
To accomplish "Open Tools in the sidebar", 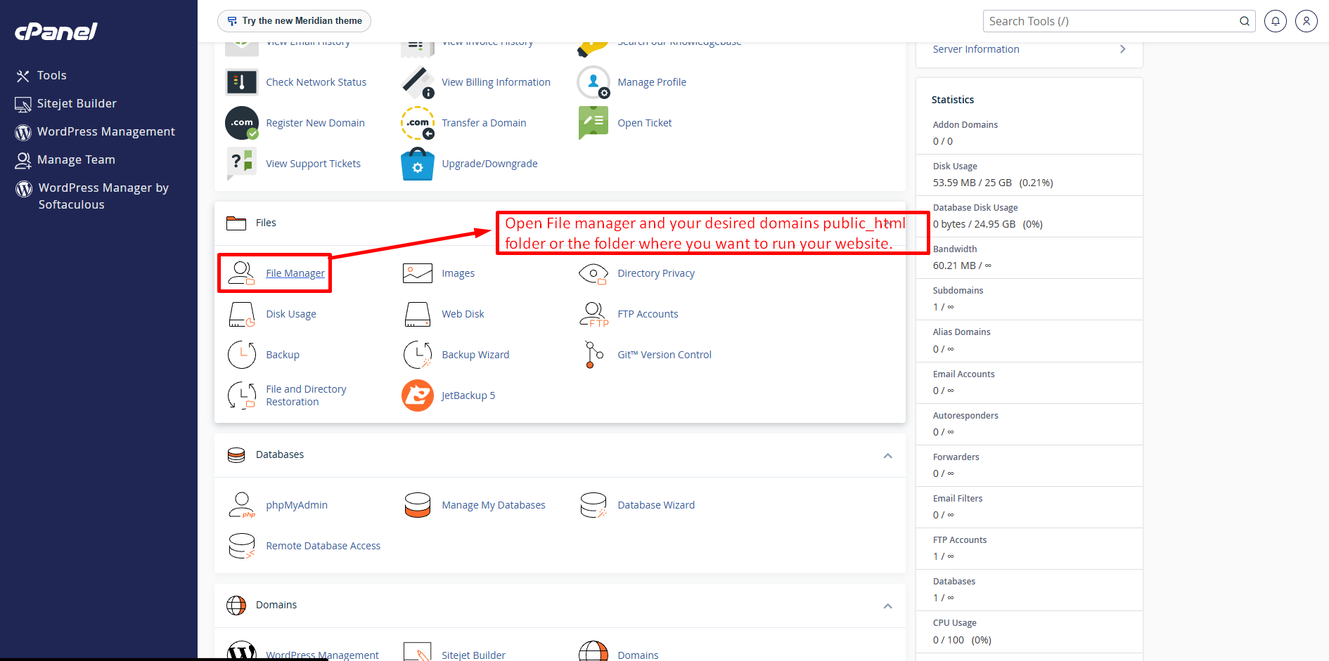I will (x=51, y=75).
